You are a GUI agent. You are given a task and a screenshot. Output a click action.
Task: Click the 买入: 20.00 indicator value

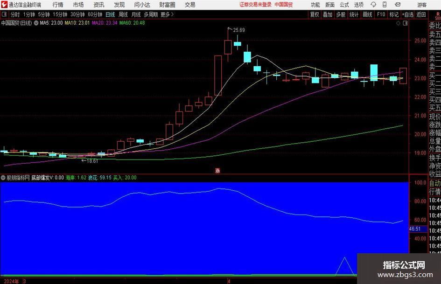pos(125,178)
